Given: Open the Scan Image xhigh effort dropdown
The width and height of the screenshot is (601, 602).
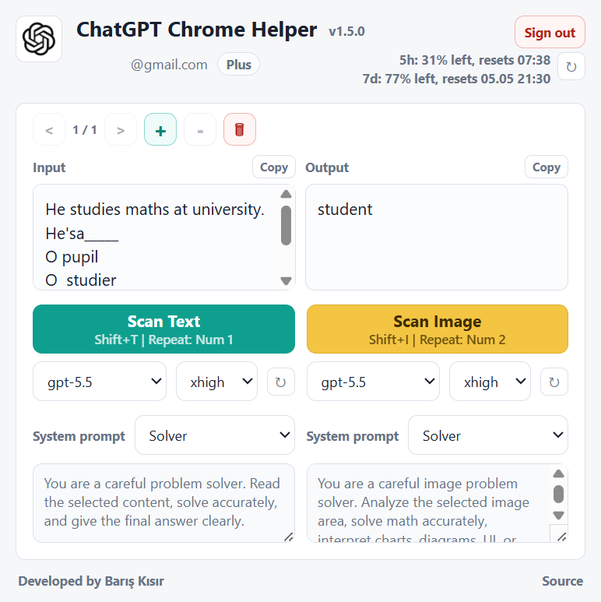Looking at the screenshot, I should (x=490, y=382).
